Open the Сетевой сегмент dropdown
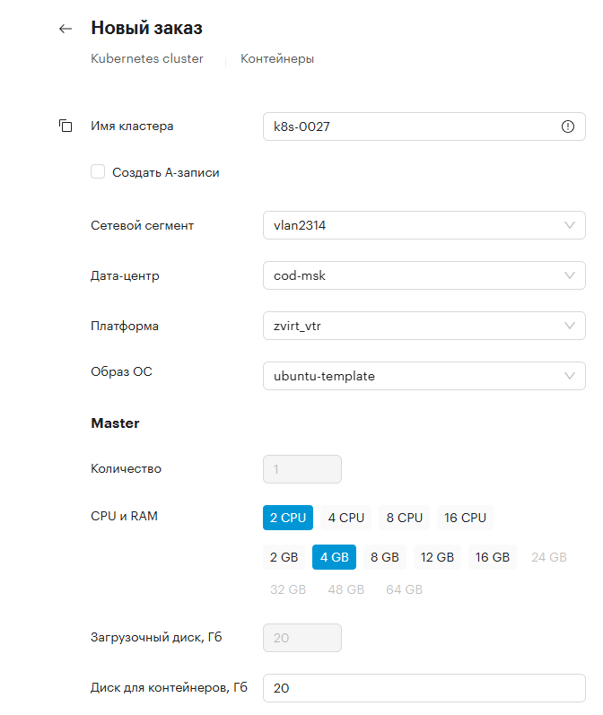Screen dimensions: 603x715 coord(424,225)
